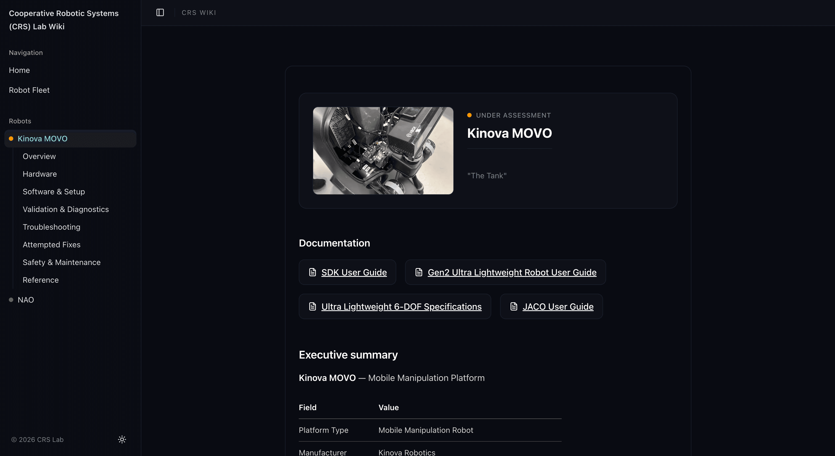The width and height of the screenshot is (835, 456).
Task: Click the Gen2 Ultra Lightweight guide document icon
Action: [419, 272]
